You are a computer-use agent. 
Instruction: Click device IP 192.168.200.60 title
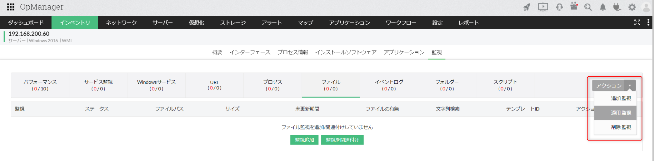(x=29, y=34)
